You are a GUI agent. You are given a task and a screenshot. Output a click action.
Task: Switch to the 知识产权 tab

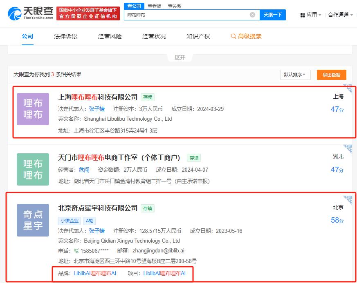198,36
